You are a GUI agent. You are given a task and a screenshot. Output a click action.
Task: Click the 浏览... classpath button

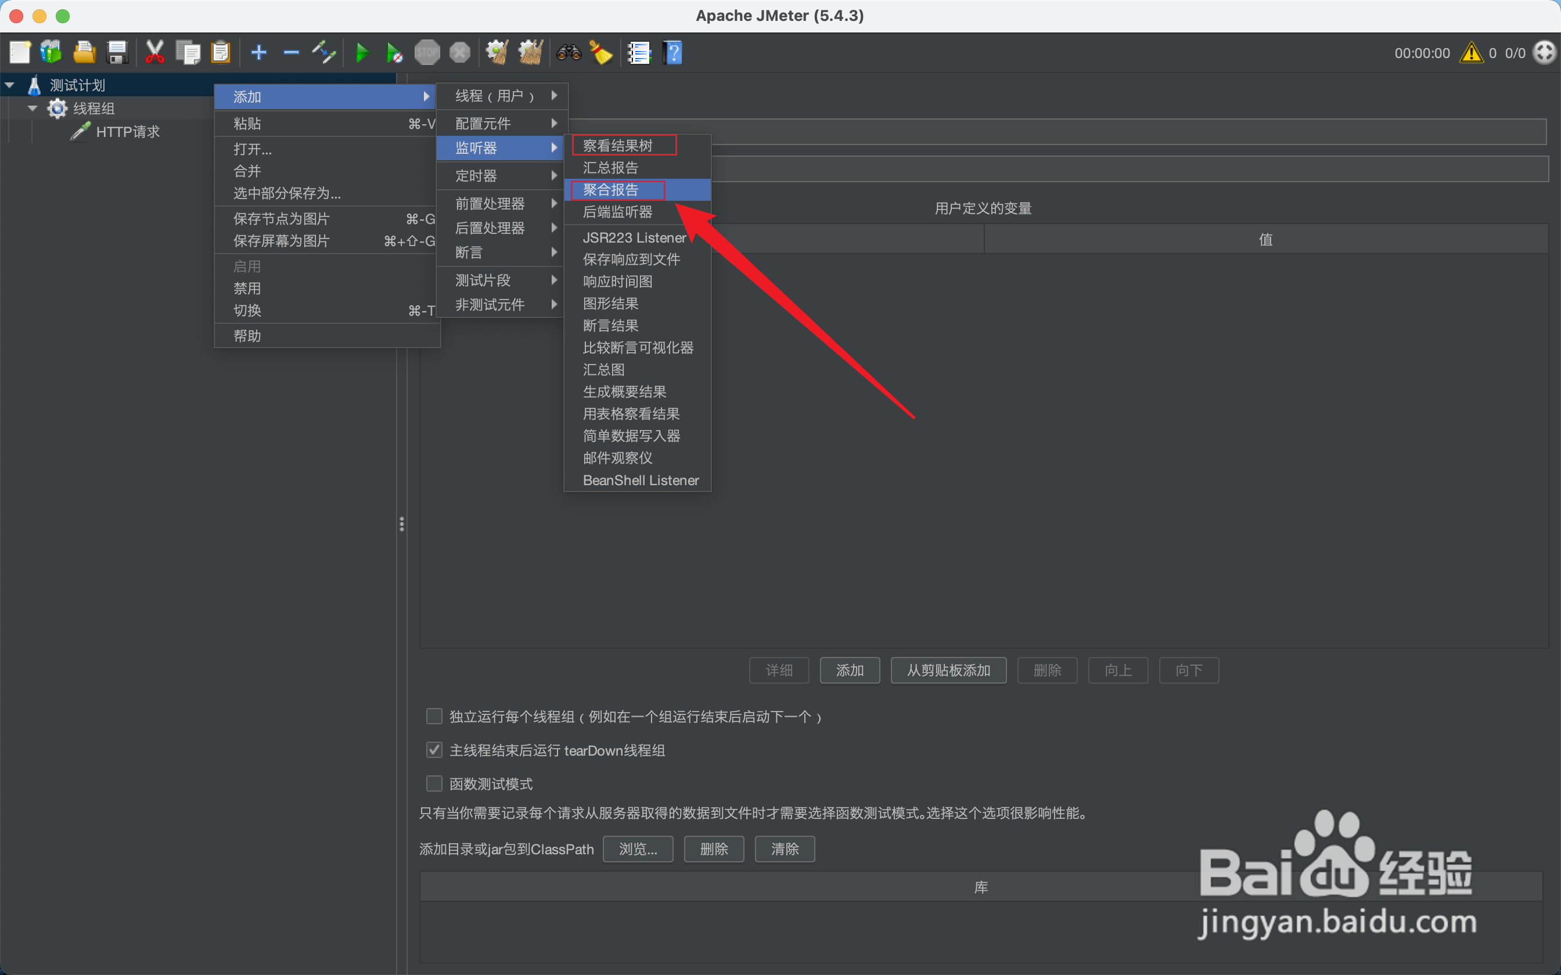(637, 848)
